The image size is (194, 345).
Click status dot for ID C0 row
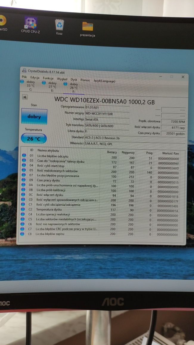(23, 199)
